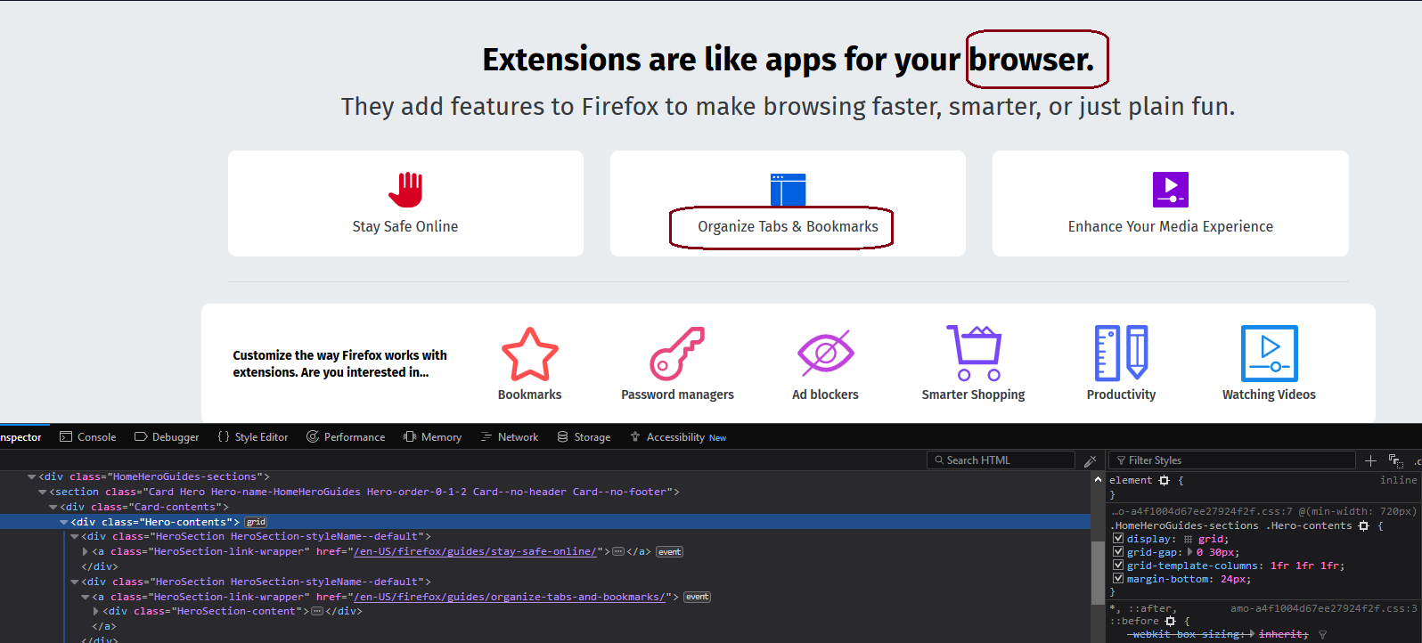Click the 1fr 1fr 1fr property value
The height and width of the screenshot is (643, 1422).
click(x=1307, y=566)
